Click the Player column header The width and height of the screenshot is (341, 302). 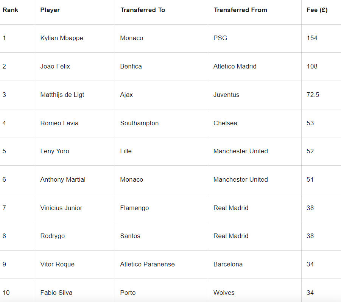pyautogui.click(x=50, y=10)
